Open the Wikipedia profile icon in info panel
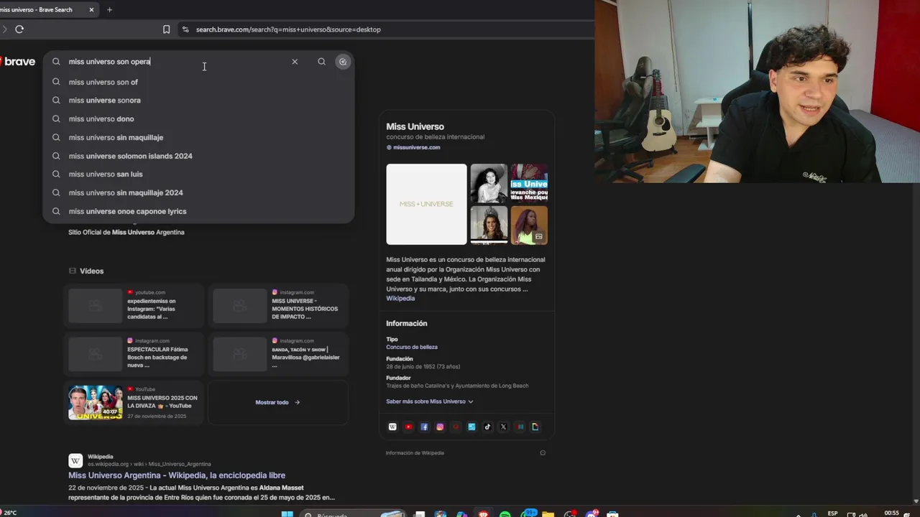 coord(392,427)
